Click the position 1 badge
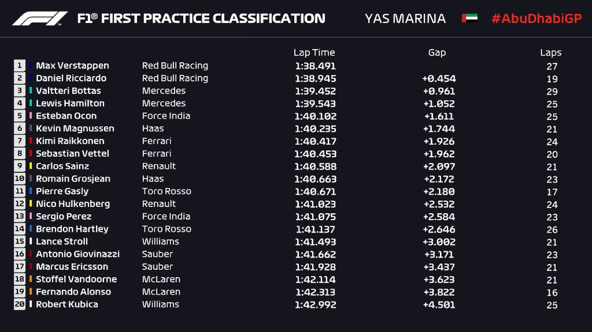 point(20,65)
